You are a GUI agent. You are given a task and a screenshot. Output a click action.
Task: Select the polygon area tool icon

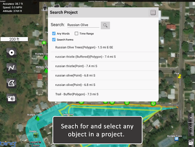tap(11, 83)
